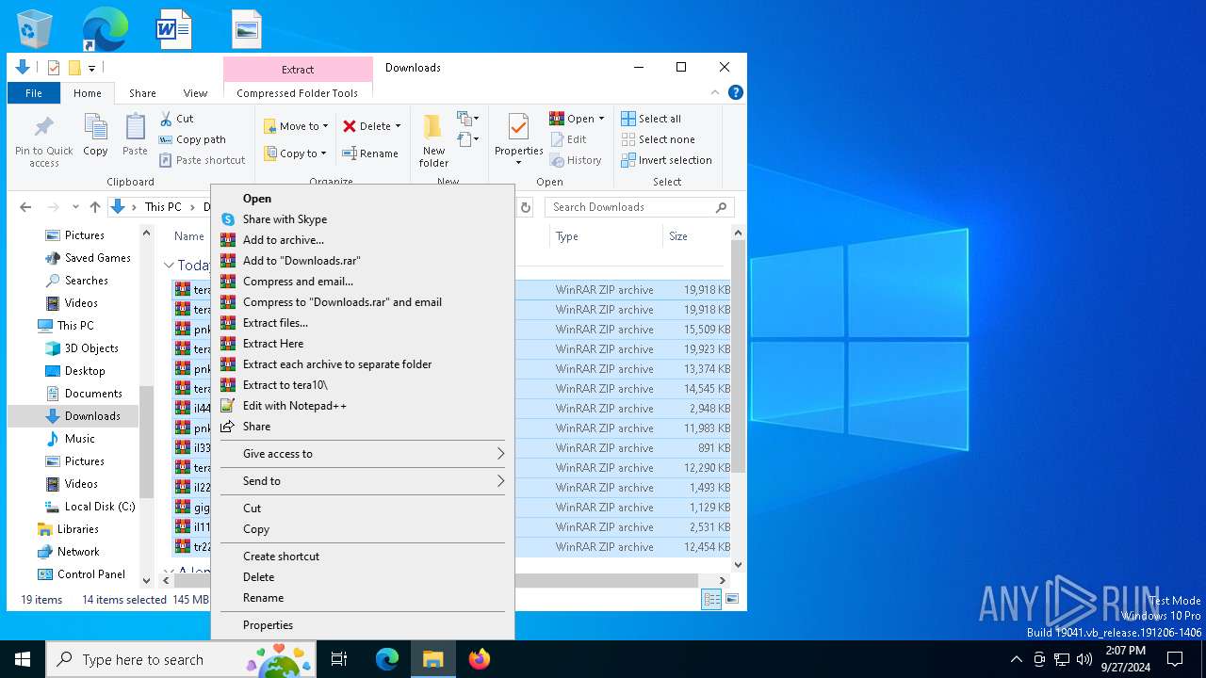Go up one folder level arrow

(x=94, y=207)
